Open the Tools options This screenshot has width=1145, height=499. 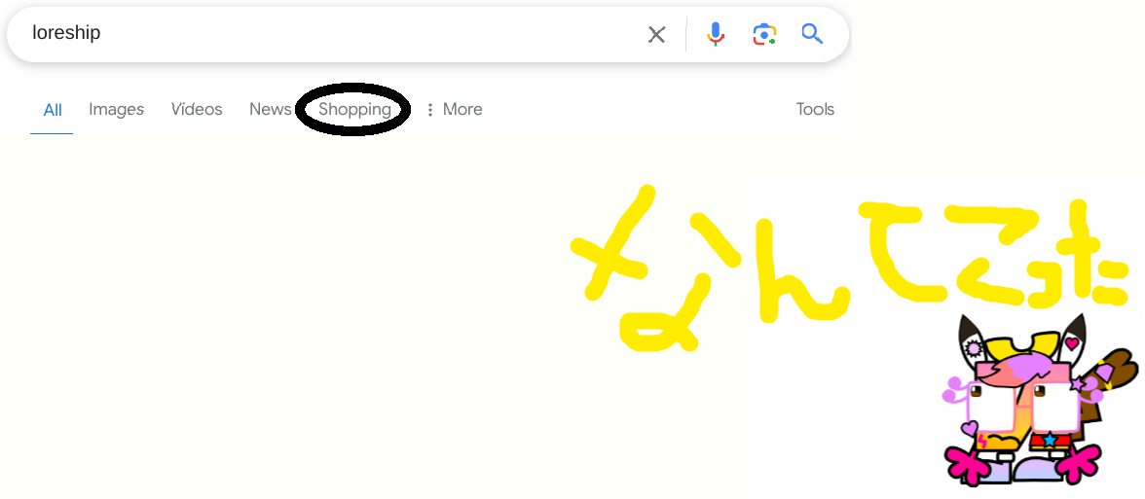click(x=815, y=109)
